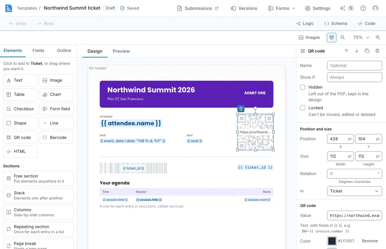The width and height of the screenshot is (386, 249).
Task: Add a Barcode element
Action: [x=57, y=137]
